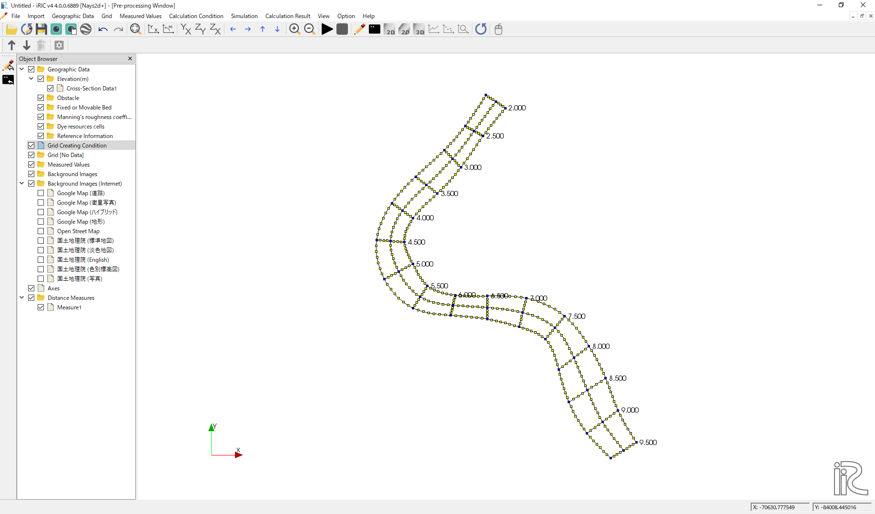
Task: Switch to YZ plane view icon
Action: coord(201,30)
